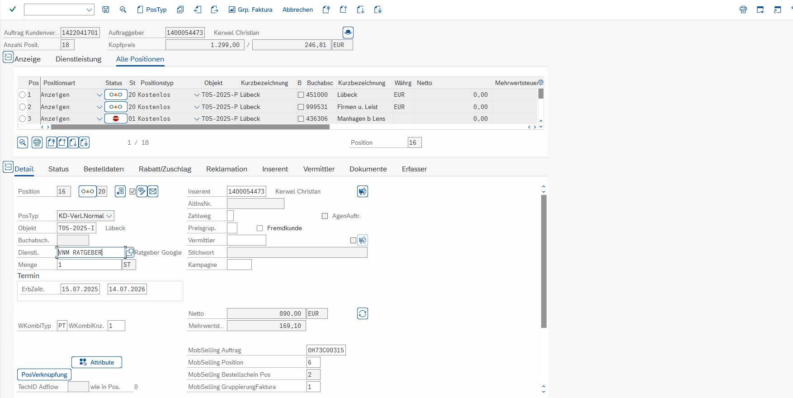
Task: Click the print icon at top right
Action: point(743,9)
